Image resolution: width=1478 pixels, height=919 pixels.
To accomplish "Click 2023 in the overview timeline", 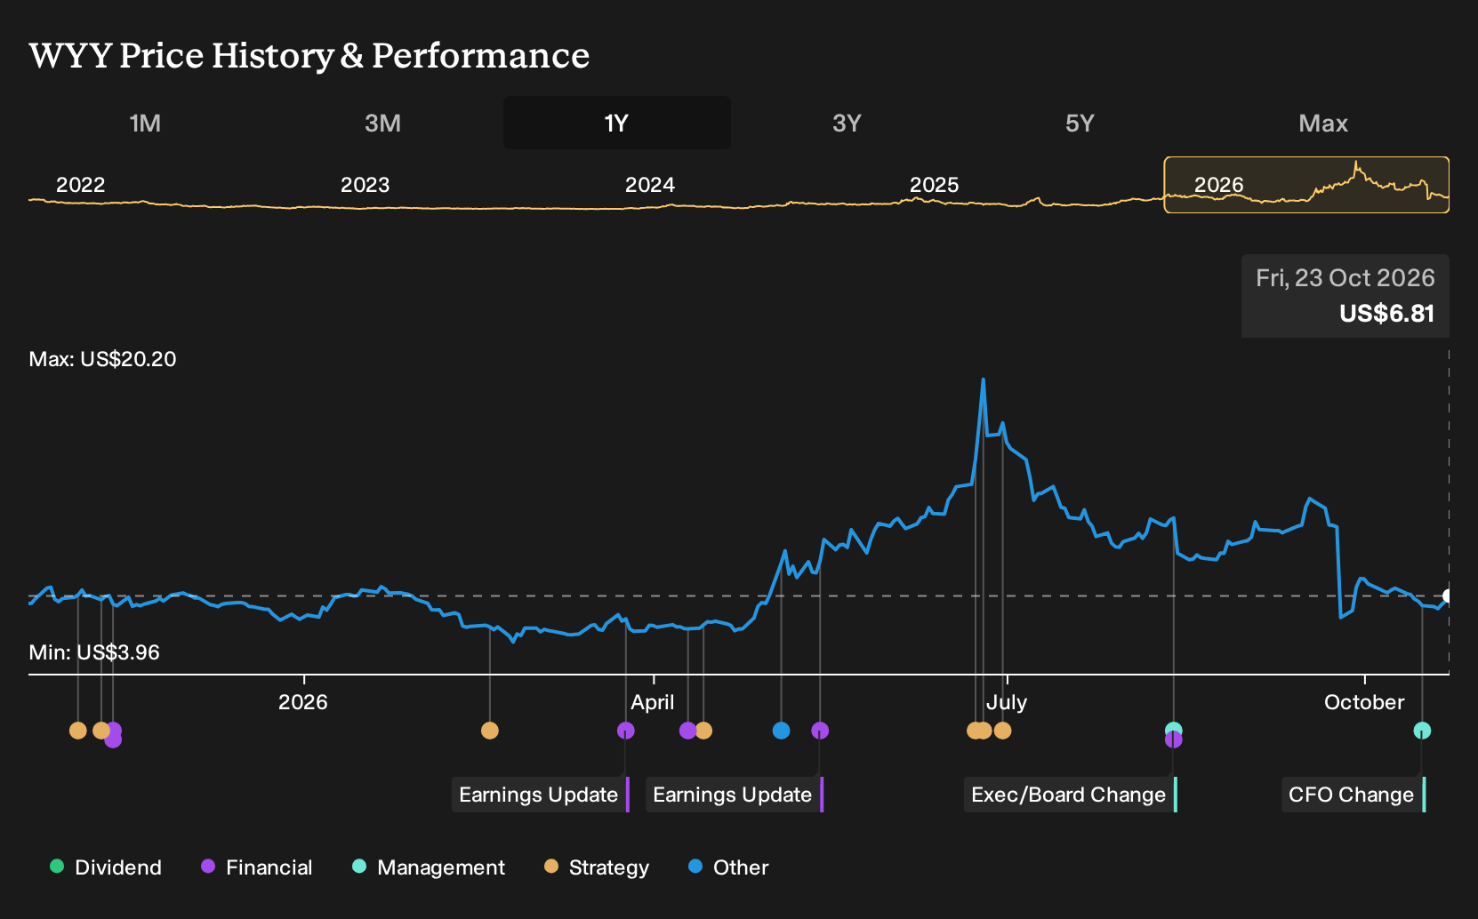I will tap(365, 185).
